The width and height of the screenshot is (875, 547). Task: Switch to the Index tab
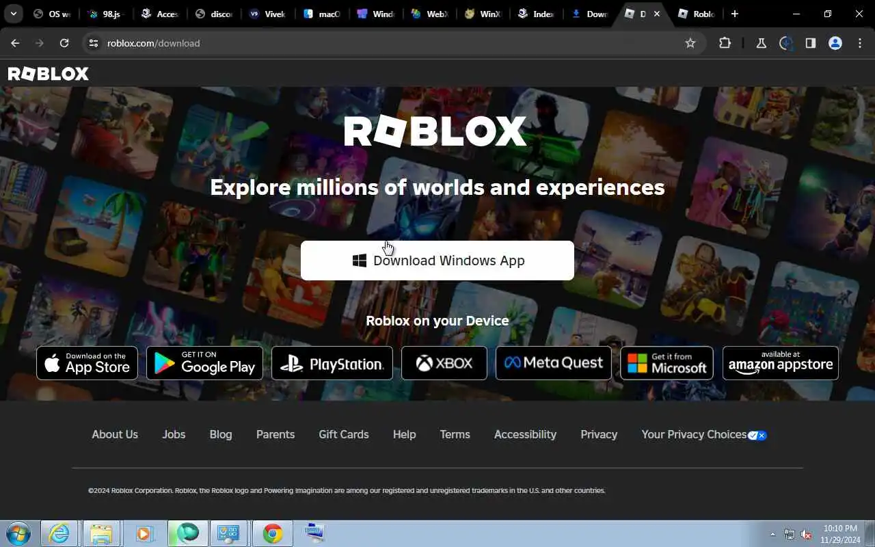pyautogui.click(x=535, y=14)
